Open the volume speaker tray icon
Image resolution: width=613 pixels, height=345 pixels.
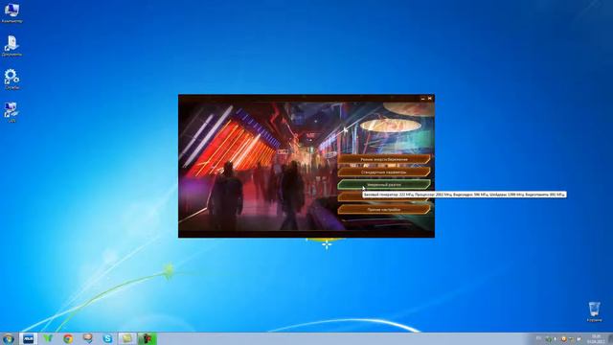click(579, 338)
